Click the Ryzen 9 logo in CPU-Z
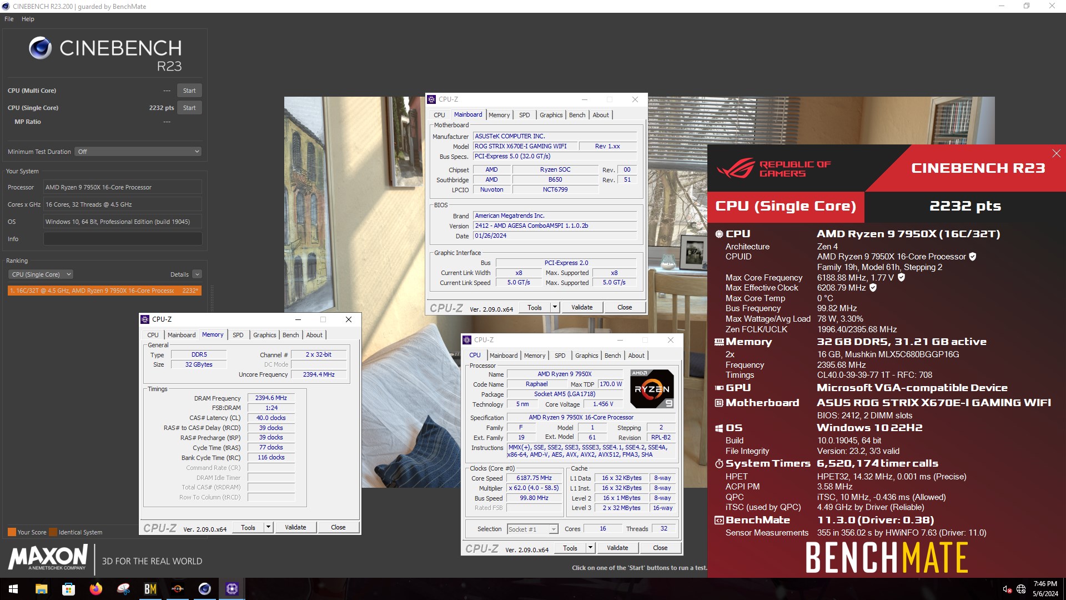 pyautogui.click(x=652, y=389)
